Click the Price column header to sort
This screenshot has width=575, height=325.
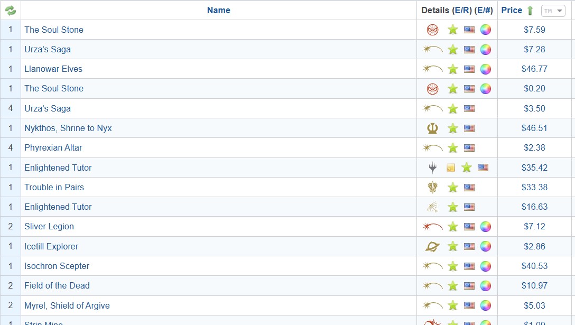(511, 10)
